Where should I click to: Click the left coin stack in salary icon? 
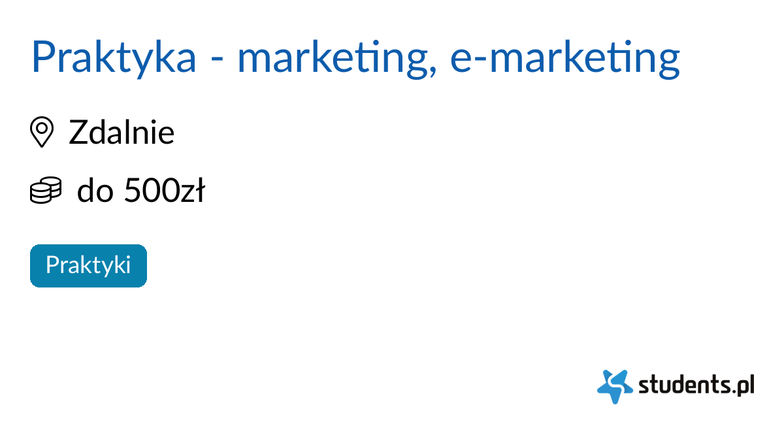point(40,193)
